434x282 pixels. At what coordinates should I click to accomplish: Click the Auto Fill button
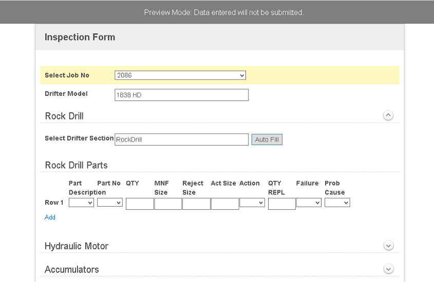(x=267, y=139)
